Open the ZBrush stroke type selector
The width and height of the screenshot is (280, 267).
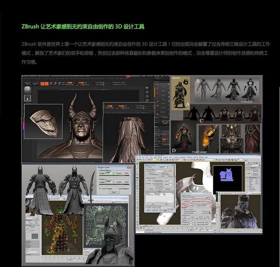[28, 98]
